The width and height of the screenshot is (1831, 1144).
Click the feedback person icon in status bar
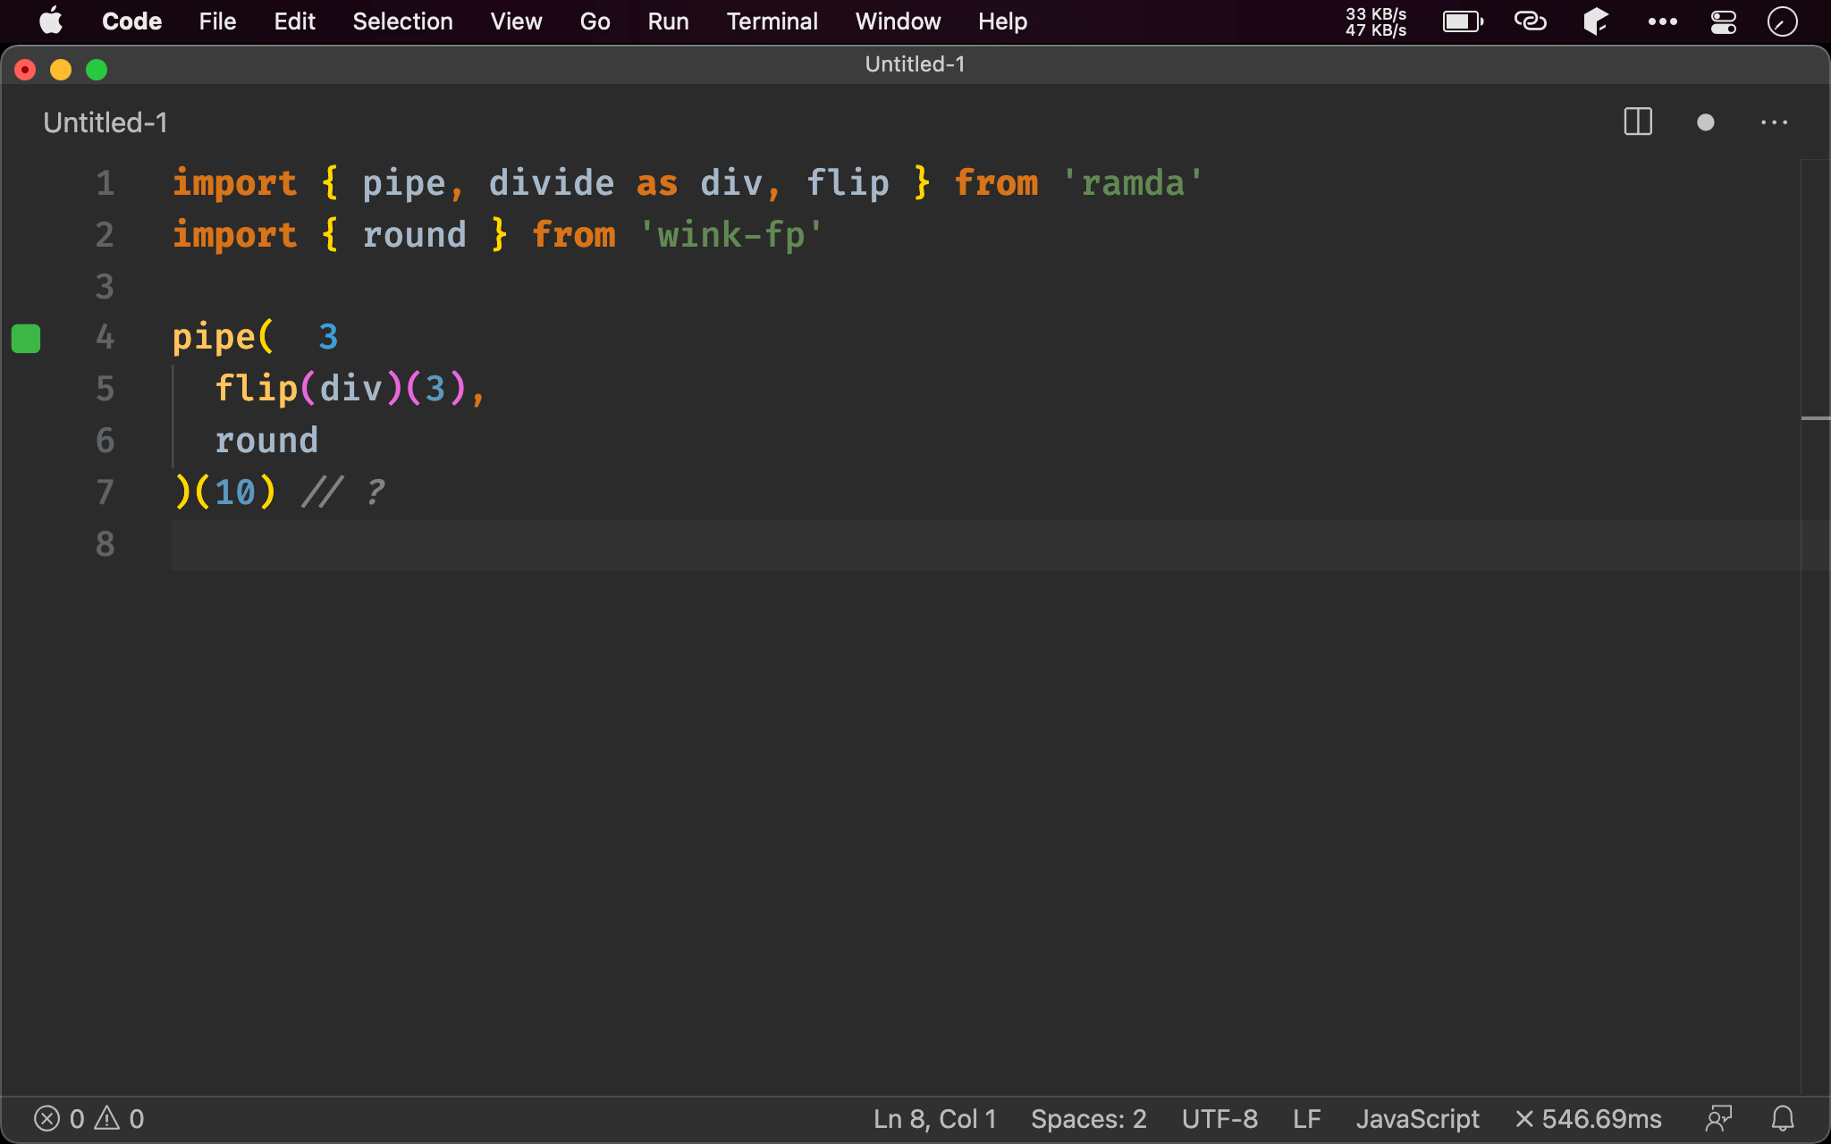tap(1718, 1119)
